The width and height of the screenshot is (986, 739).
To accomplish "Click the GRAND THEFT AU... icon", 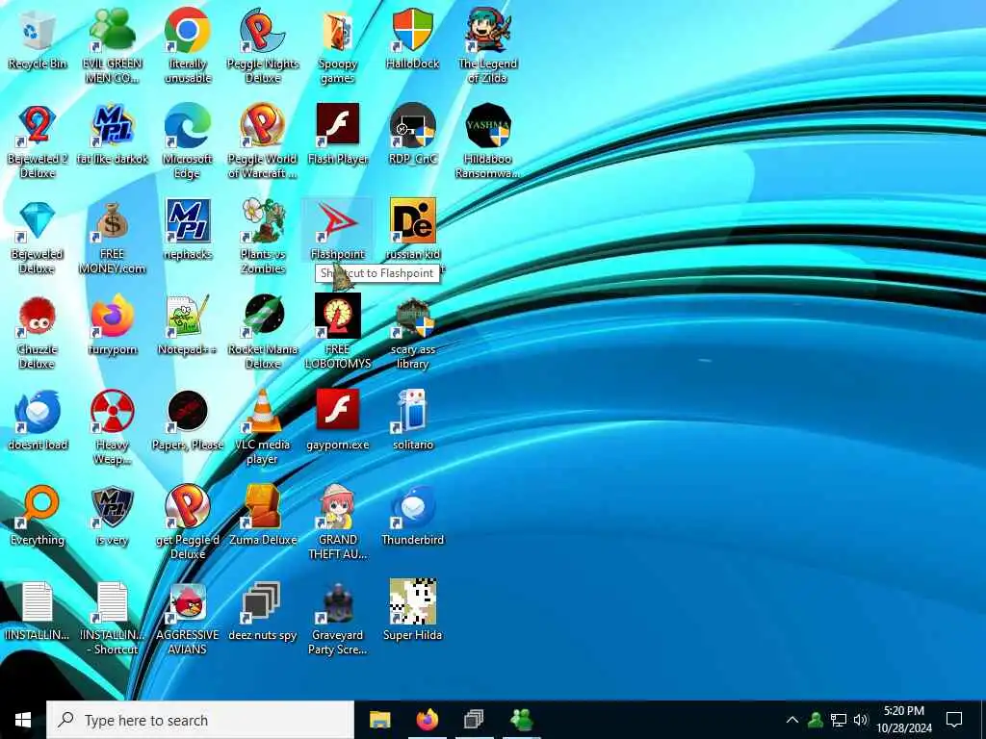I will click(338, 524).
